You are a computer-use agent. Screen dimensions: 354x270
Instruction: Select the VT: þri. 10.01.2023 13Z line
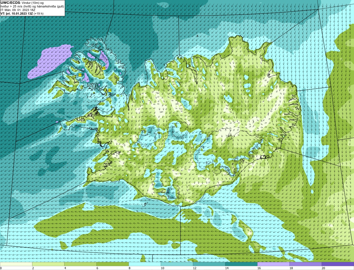pyautogui.click(x=22, y=14)
